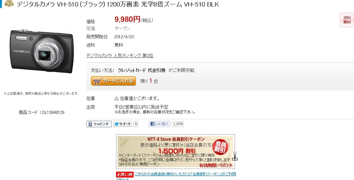
Task: Click the tweet count bubble showing 0
Action: coord(136,124)
